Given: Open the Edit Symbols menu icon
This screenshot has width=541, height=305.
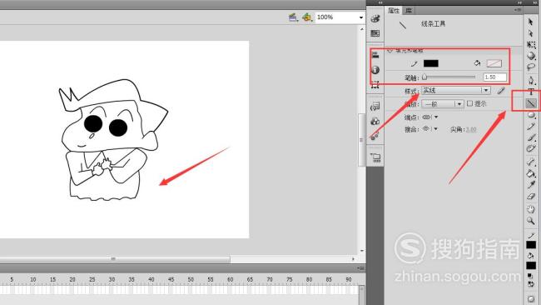Looking at the screenshot, I should point(307,17).
